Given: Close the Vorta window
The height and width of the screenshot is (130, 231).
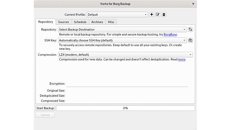Looking at the screenshot, I should coord(193,4).
